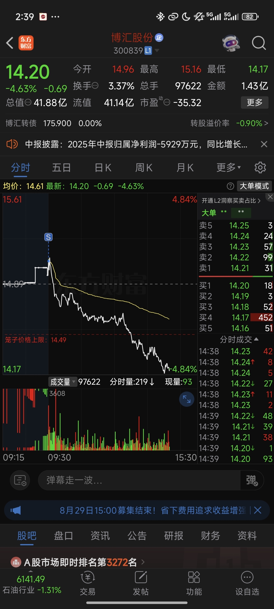The height and width of the screenshot is (609, 274).
Task: Tap 卖5 price 14.25 row
Action: 236,225
